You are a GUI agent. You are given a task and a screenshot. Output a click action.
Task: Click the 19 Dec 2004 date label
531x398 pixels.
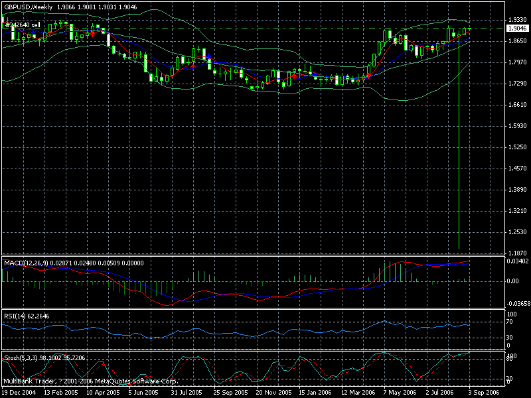tap(19, 393)
